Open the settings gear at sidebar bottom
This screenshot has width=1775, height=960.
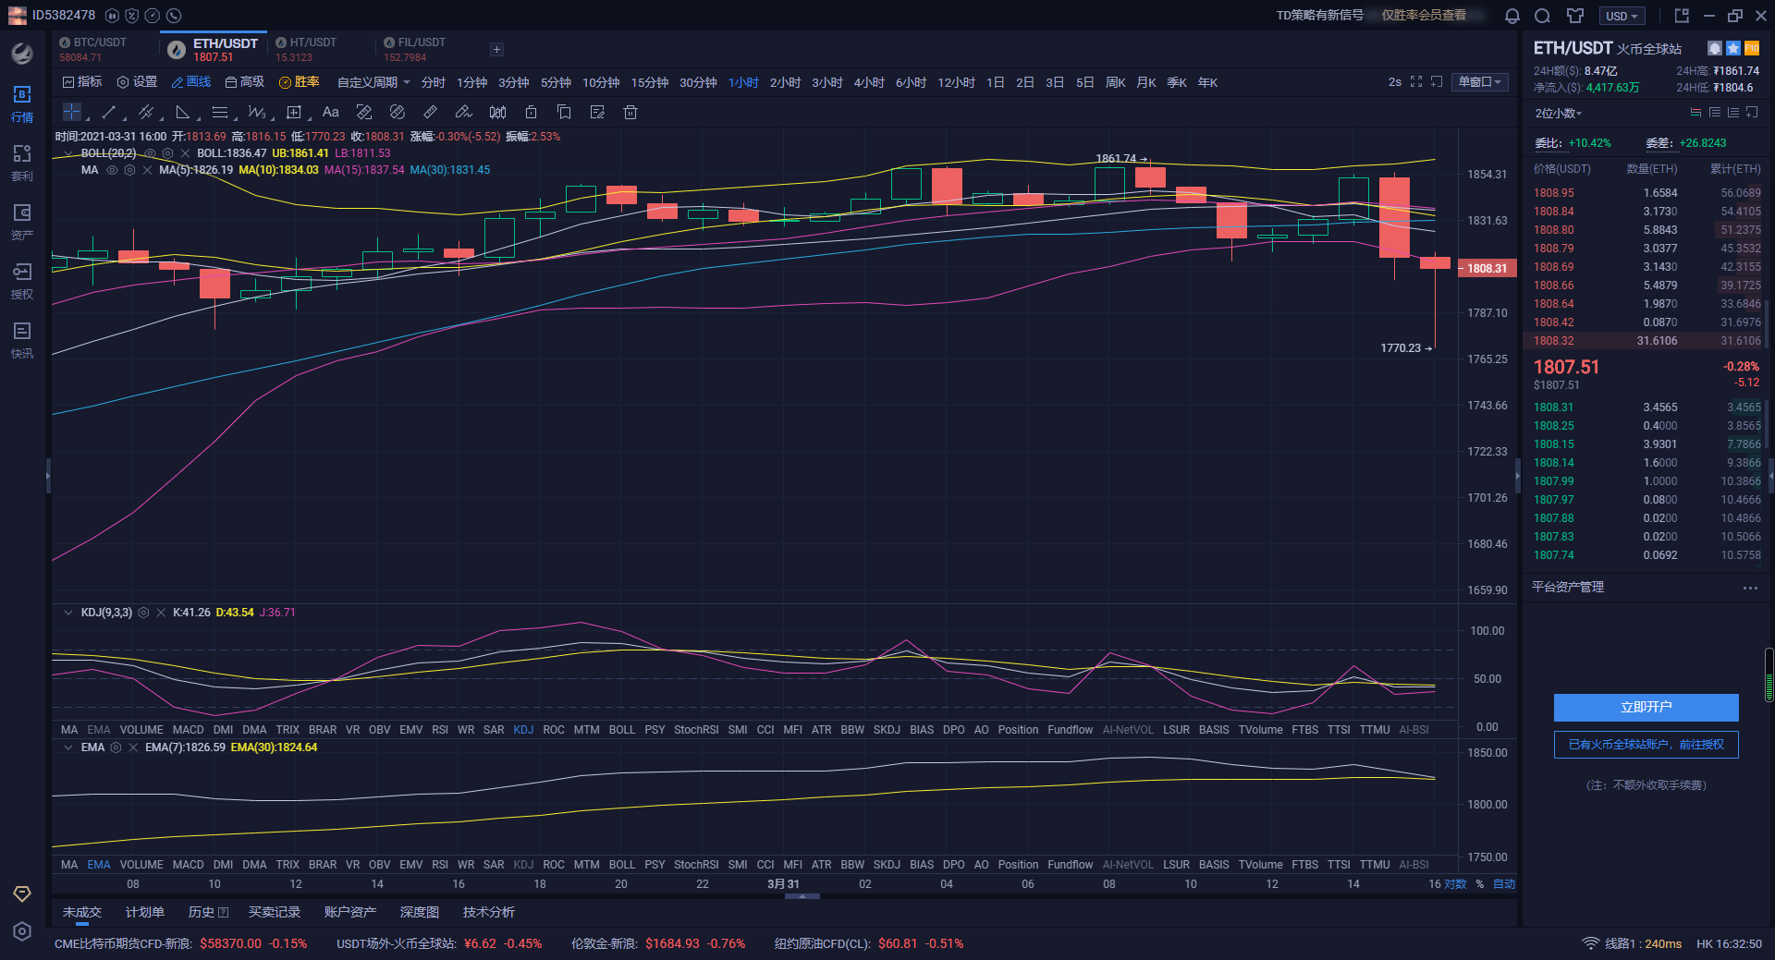[x=22, y=931]
